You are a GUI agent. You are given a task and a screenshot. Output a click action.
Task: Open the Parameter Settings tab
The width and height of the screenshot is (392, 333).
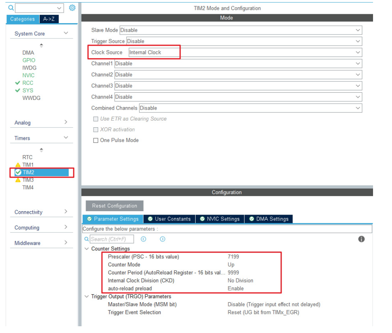pos(113,219)
